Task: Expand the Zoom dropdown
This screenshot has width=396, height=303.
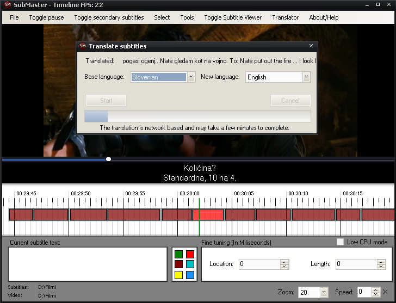Action: click(x=324, y=292)
